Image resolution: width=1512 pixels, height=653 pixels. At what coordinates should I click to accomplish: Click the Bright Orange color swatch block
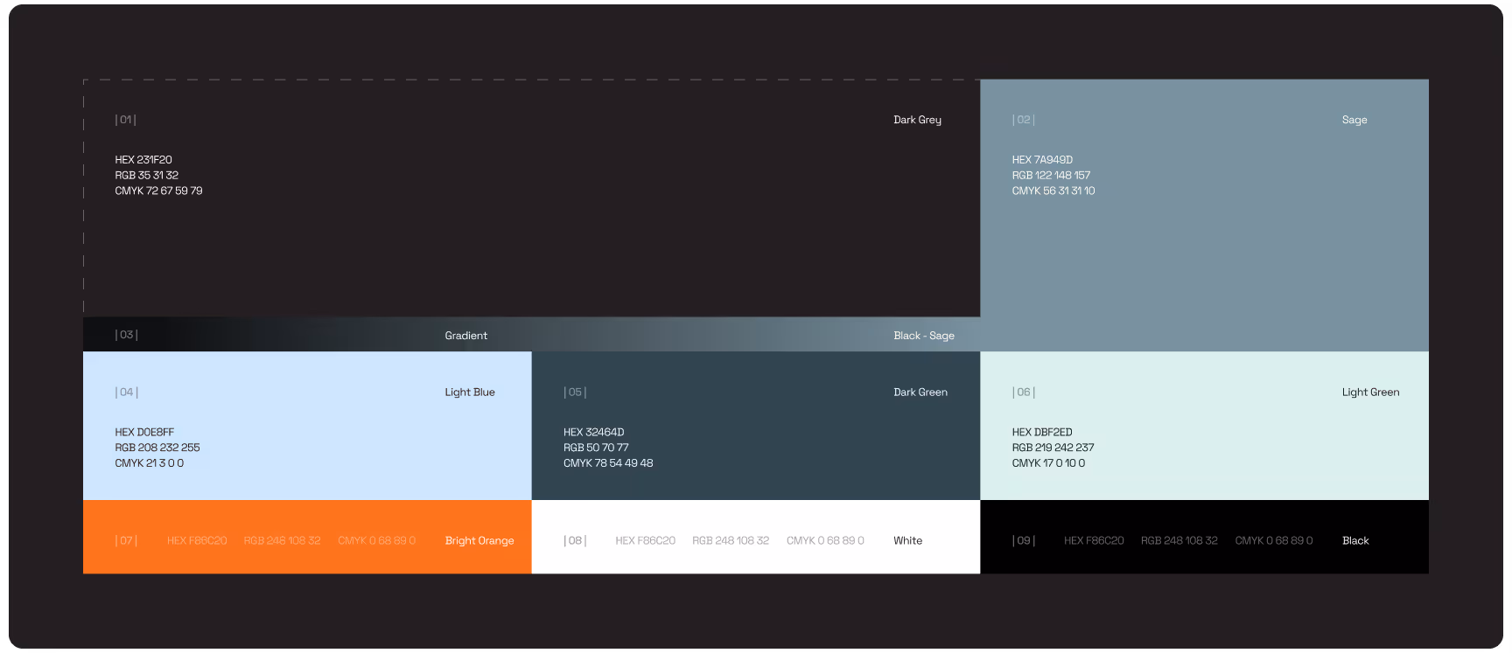click(x=307, y=537)
